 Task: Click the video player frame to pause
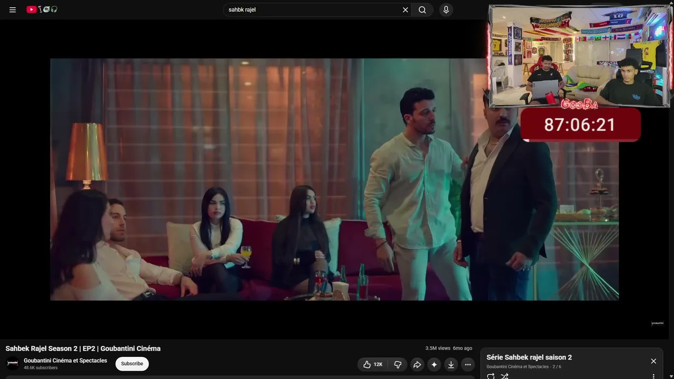tap(334, 179)
